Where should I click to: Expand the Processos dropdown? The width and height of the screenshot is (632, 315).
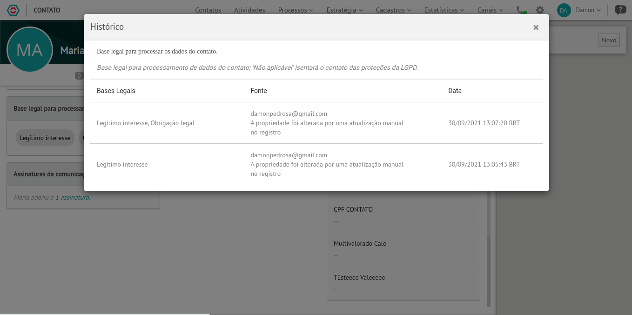pyautogui.click(x=296, y=10)
